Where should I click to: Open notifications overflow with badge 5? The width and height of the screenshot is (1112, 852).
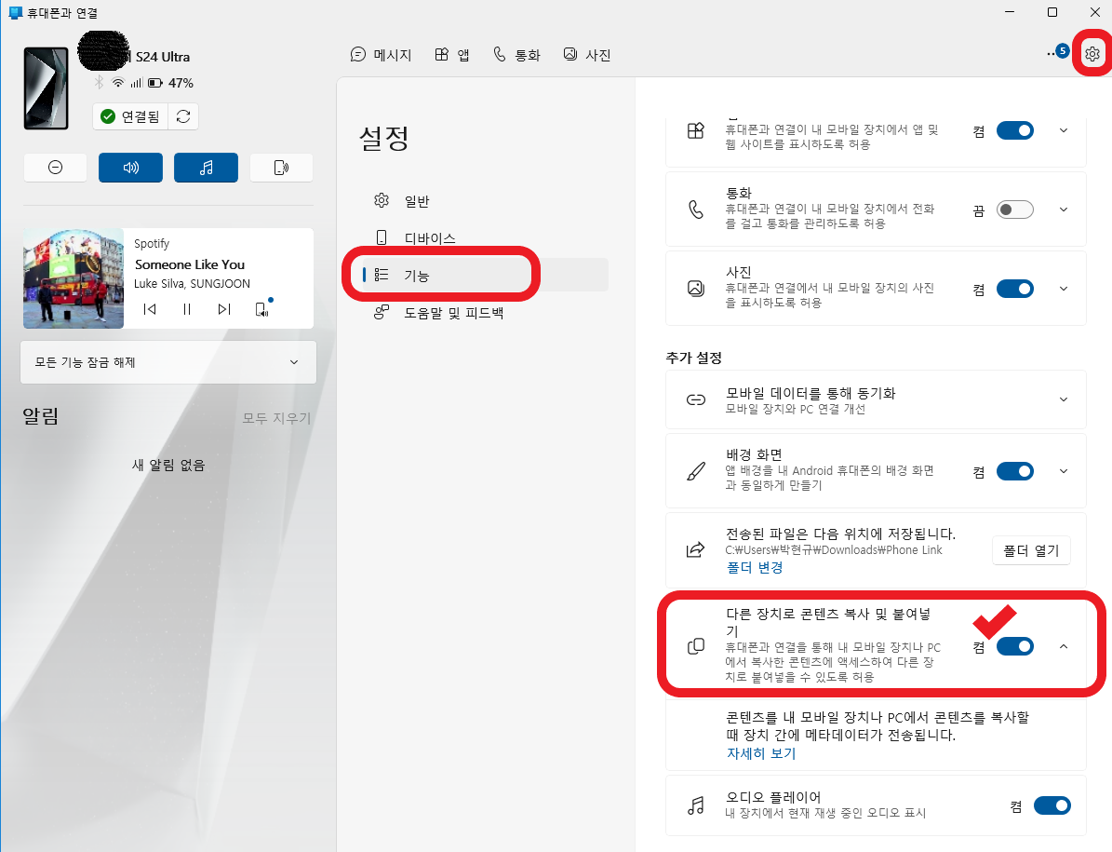click(x=1057, y=52)
